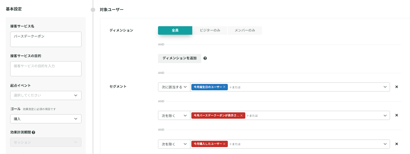The width and height of the screenshot is (410, 154).
Task: Click +または after バースデークーポン tag
Action: 252,115
